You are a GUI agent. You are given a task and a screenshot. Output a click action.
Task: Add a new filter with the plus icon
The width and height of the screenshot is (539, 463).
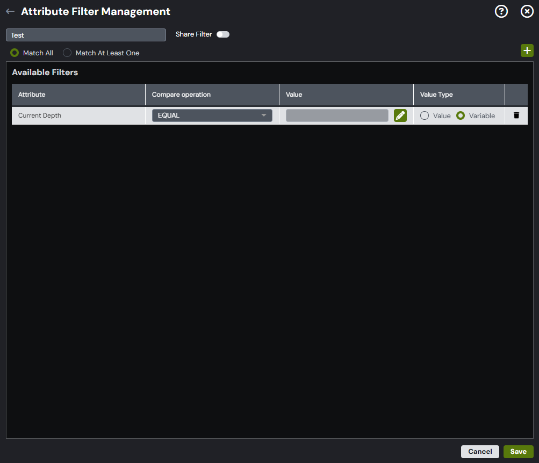[x=527, y=50]
